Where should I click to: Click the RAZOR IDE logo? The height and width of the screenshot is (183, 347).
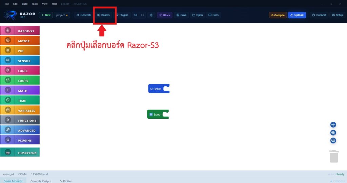coord(19,15)
